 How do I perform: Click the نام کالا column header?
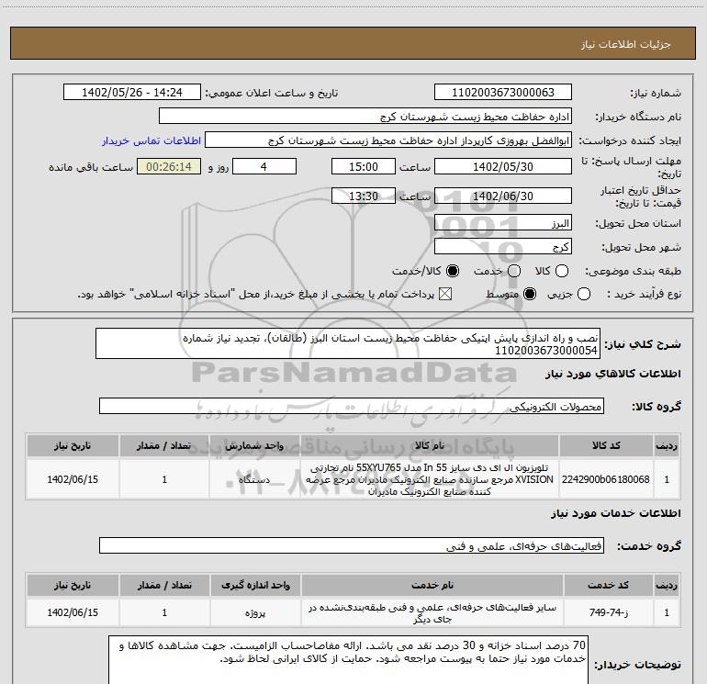click(x=430, y=445)
